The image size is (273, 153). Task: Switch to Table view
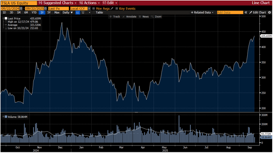pos(99,12)
